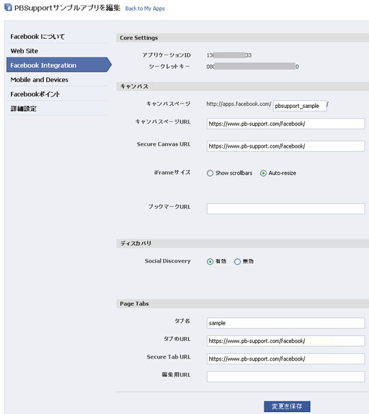This screenshot has width=369, height=414.
Task: Focus the empty ブックマークURL field
Action: pos(286,208)
